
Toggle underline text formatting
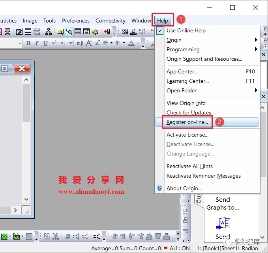[x=45, y=43]
